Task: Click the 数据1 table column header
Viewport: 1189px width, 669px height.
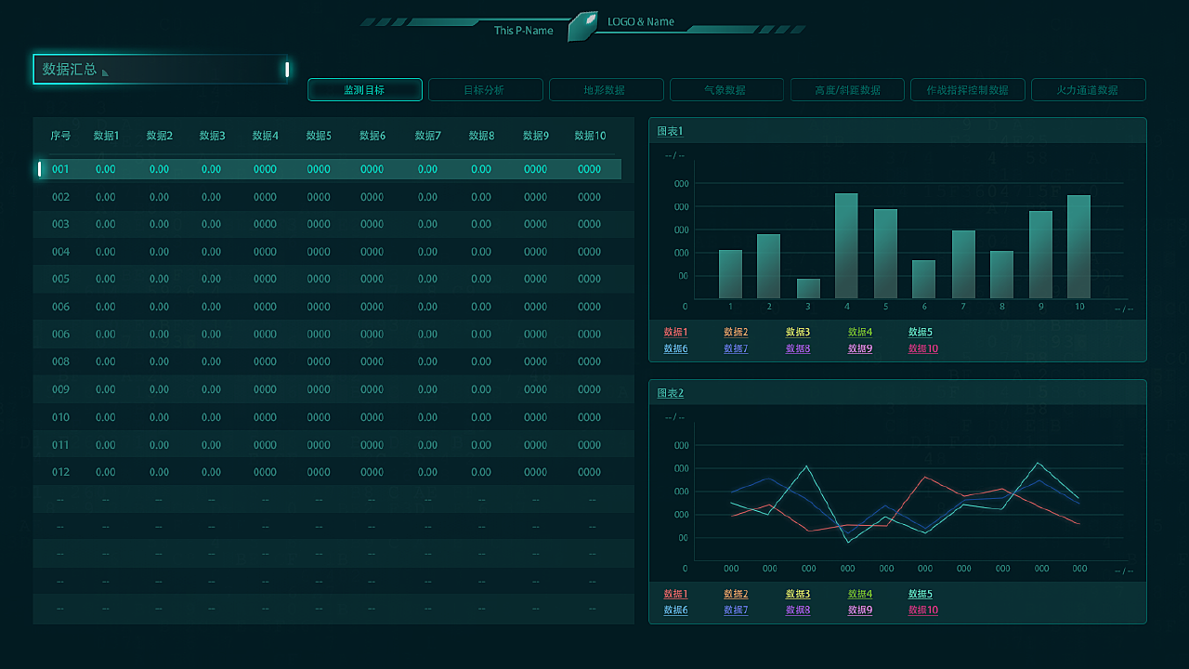Action: click(x=106, y=136)
